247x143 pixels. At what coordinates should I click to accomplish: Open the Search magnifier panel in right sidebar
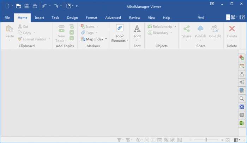point(242,99)
